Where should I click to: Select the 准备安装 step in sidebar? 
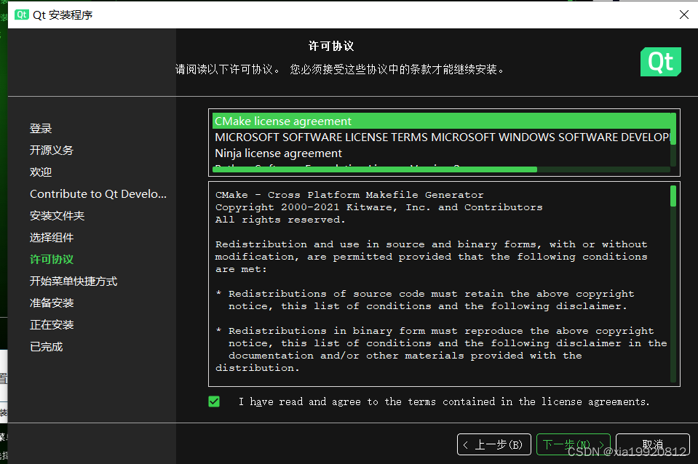click(x=52, y=303)
